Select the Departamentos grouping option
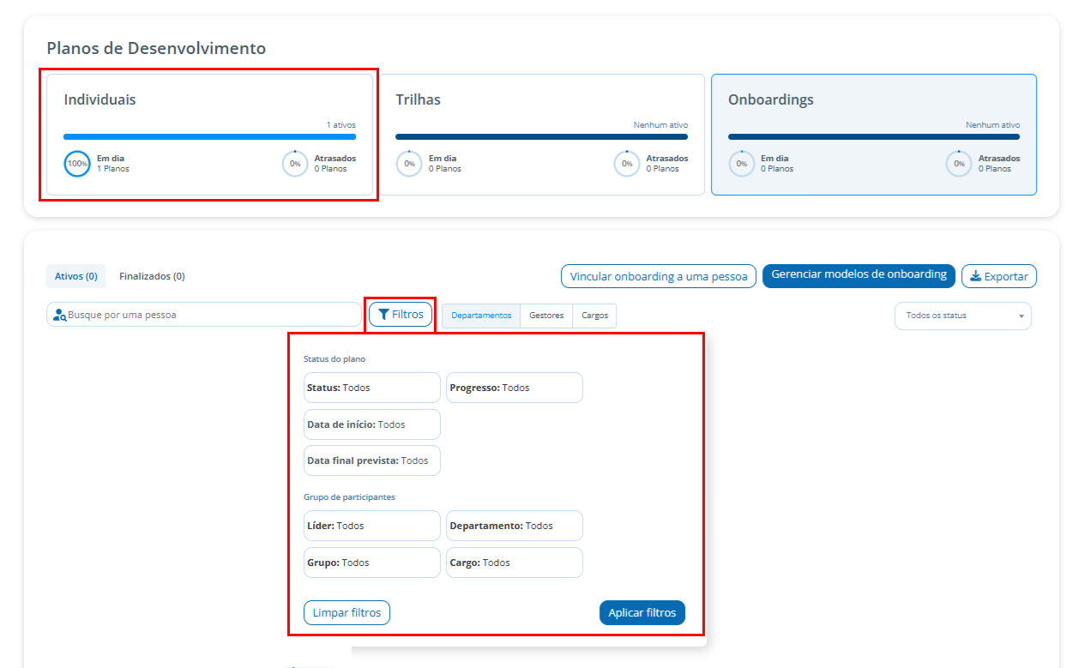 [481, 316]
